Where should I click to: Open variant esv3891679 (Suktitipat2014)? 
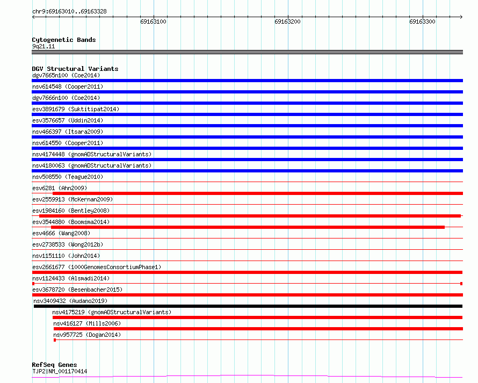[76, 109]
